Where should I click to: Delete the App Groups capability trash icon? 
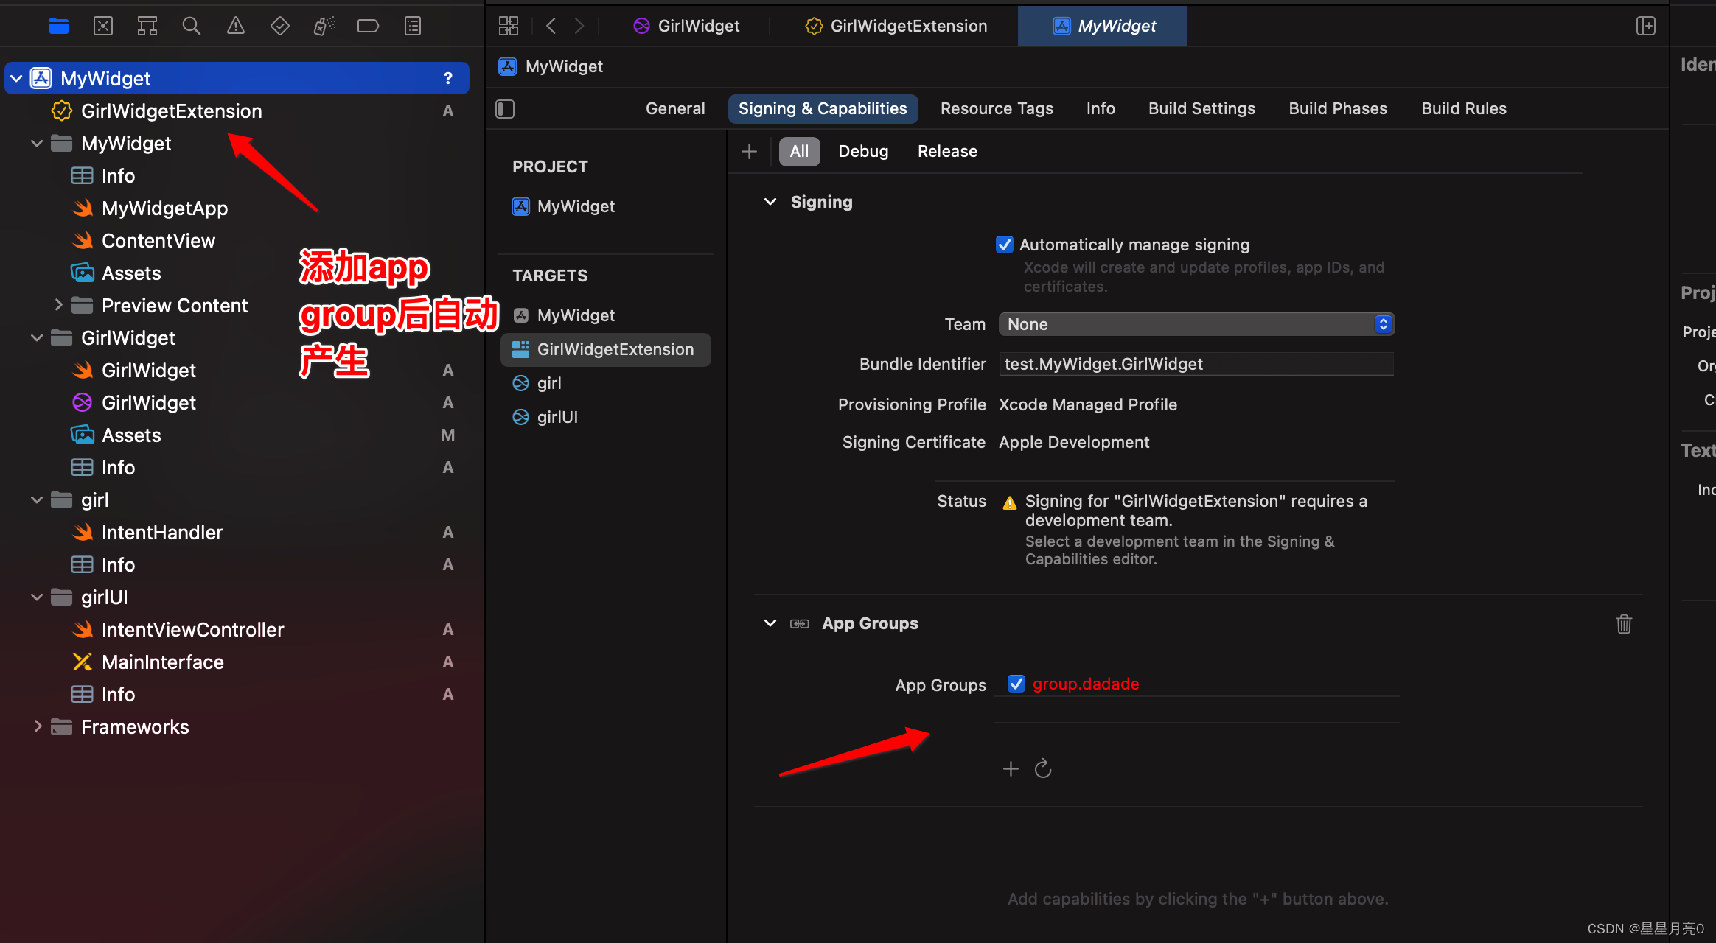[1624, 624]
